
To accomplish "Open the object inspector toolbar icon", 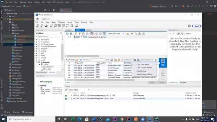I will tap(46, 26).
